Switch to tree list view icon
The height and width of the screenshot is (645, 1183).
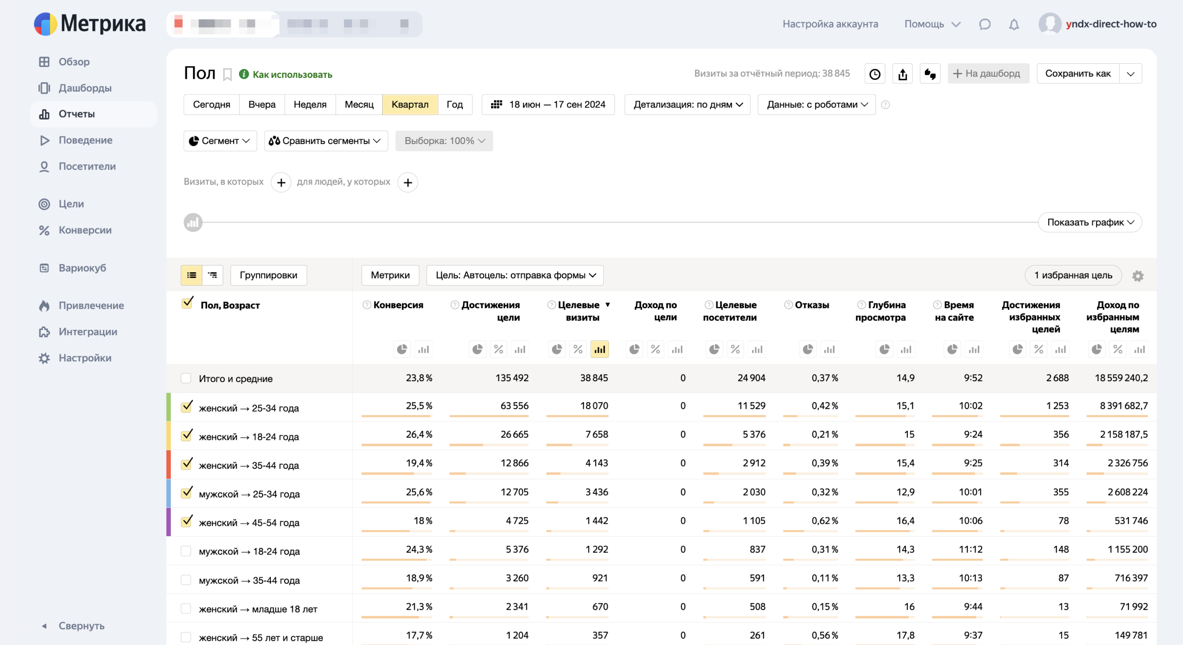coord(213,275)
